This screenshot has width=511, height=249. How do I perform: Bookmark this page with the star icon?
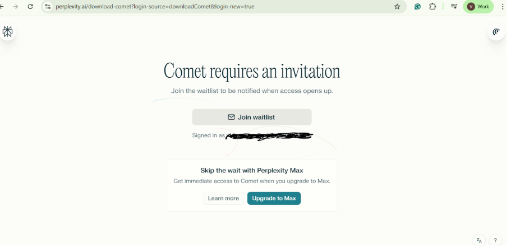(397, 7)
